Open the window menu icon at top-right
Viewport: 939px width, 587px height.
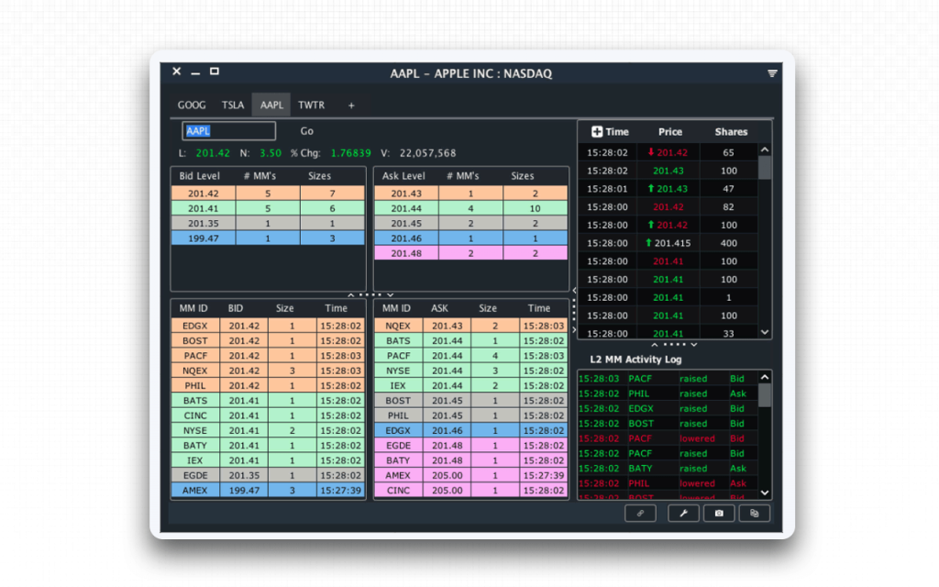[772, 73]
